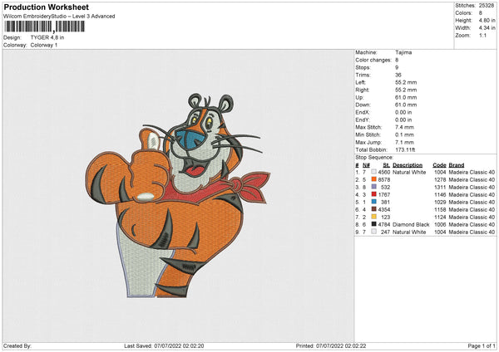The width and height of the screenshot is (499, 352).
Task: Click the 'Code' column header
Action: [439, 165]
